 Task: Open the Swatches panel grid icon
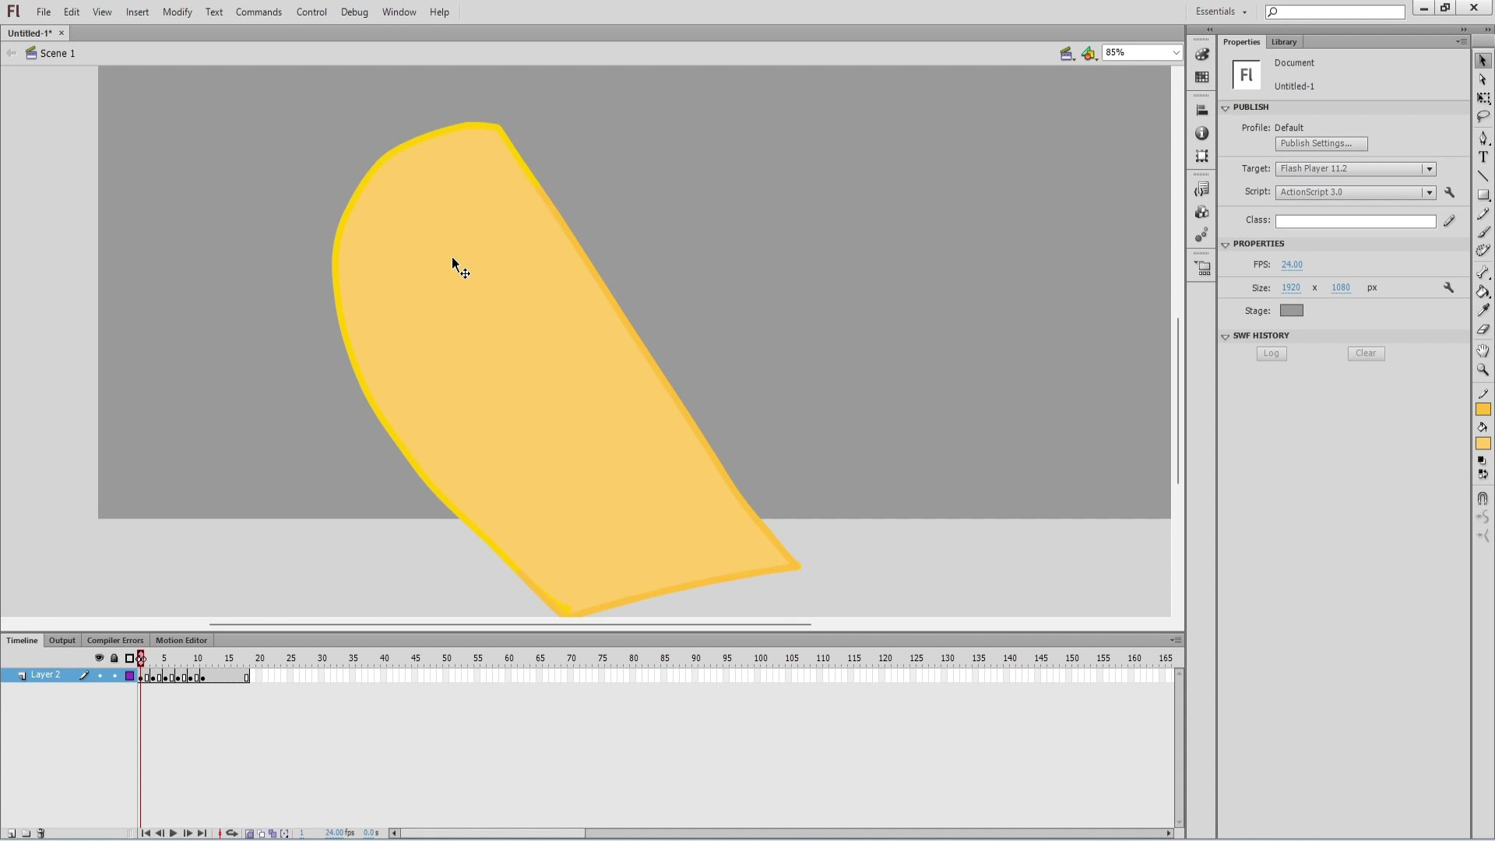coord(1202,77)
